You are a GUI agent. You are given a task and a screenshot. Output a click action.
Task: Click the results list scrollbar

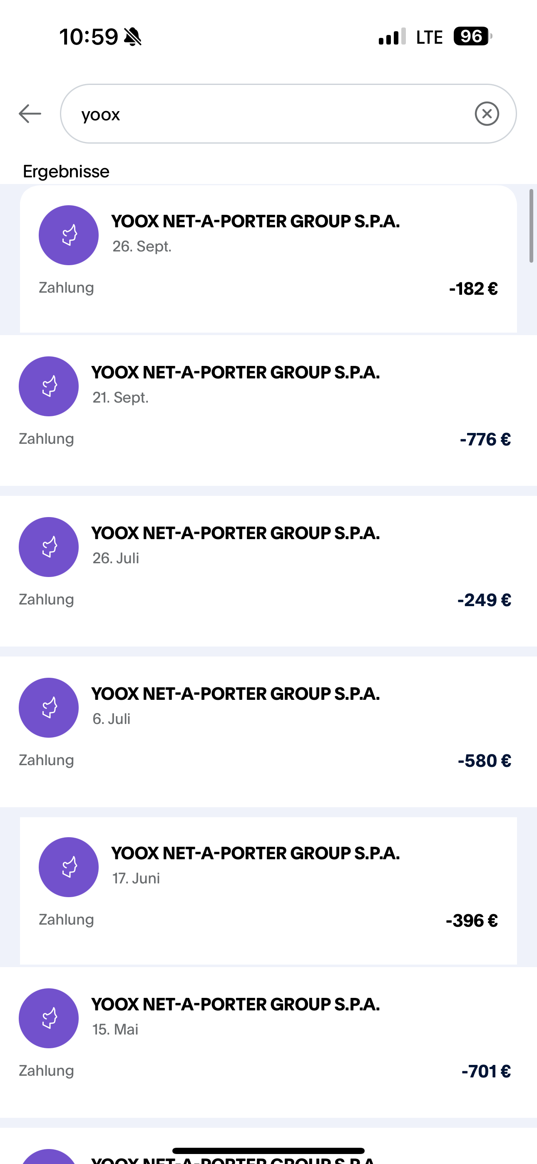531,226
